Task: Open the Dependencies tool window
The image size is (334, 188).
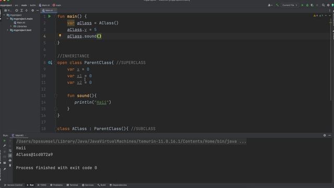Action: (x=118, y=185)
